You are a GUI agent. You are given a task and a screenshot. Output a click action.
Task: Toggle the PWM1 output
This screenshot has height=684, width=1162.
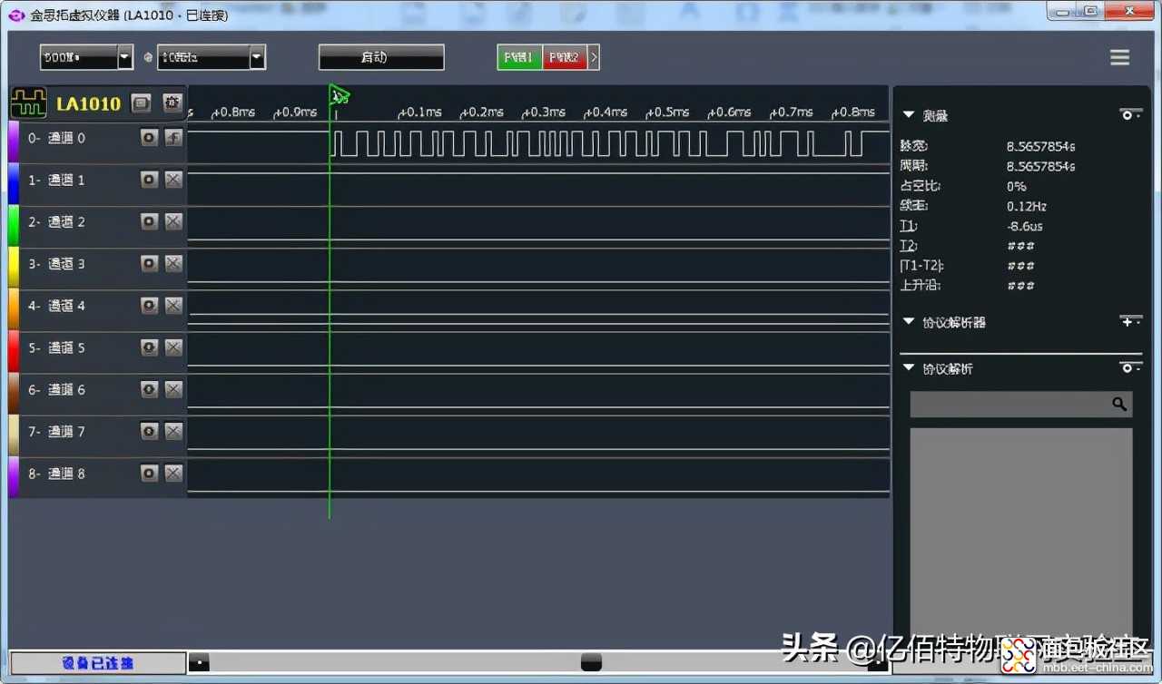(520, 57)
